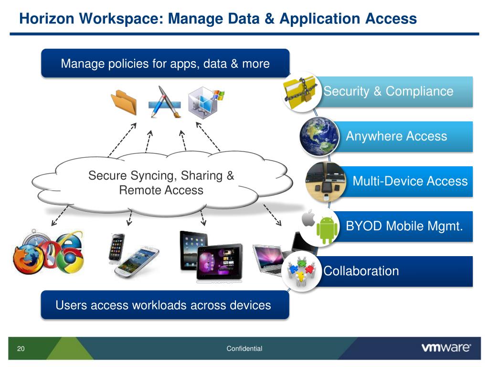Click the Firefox browser icon
The image size is (489, 367).
click(28, 259)
